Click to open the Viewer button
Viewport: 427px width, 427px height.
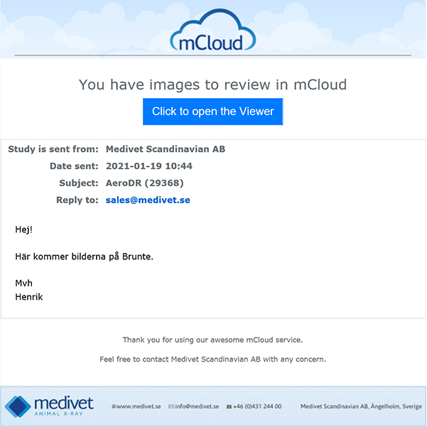pos(212,112)
